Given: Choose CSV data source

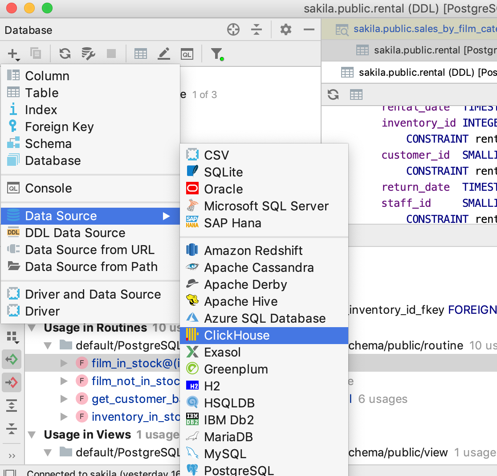Looking at the screenshot, I should tap(264, 155).
